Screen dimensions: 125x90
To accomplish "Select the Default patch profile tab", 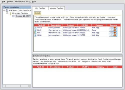I will (x=37, y=13).
